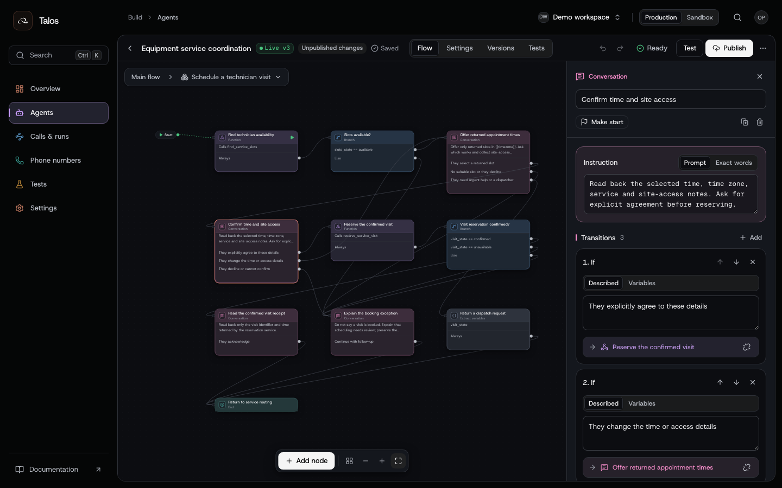Viewport: 782px width, 488px height.
Task: Zoom out the canvas with minus icon
Action: coord(365,461)
